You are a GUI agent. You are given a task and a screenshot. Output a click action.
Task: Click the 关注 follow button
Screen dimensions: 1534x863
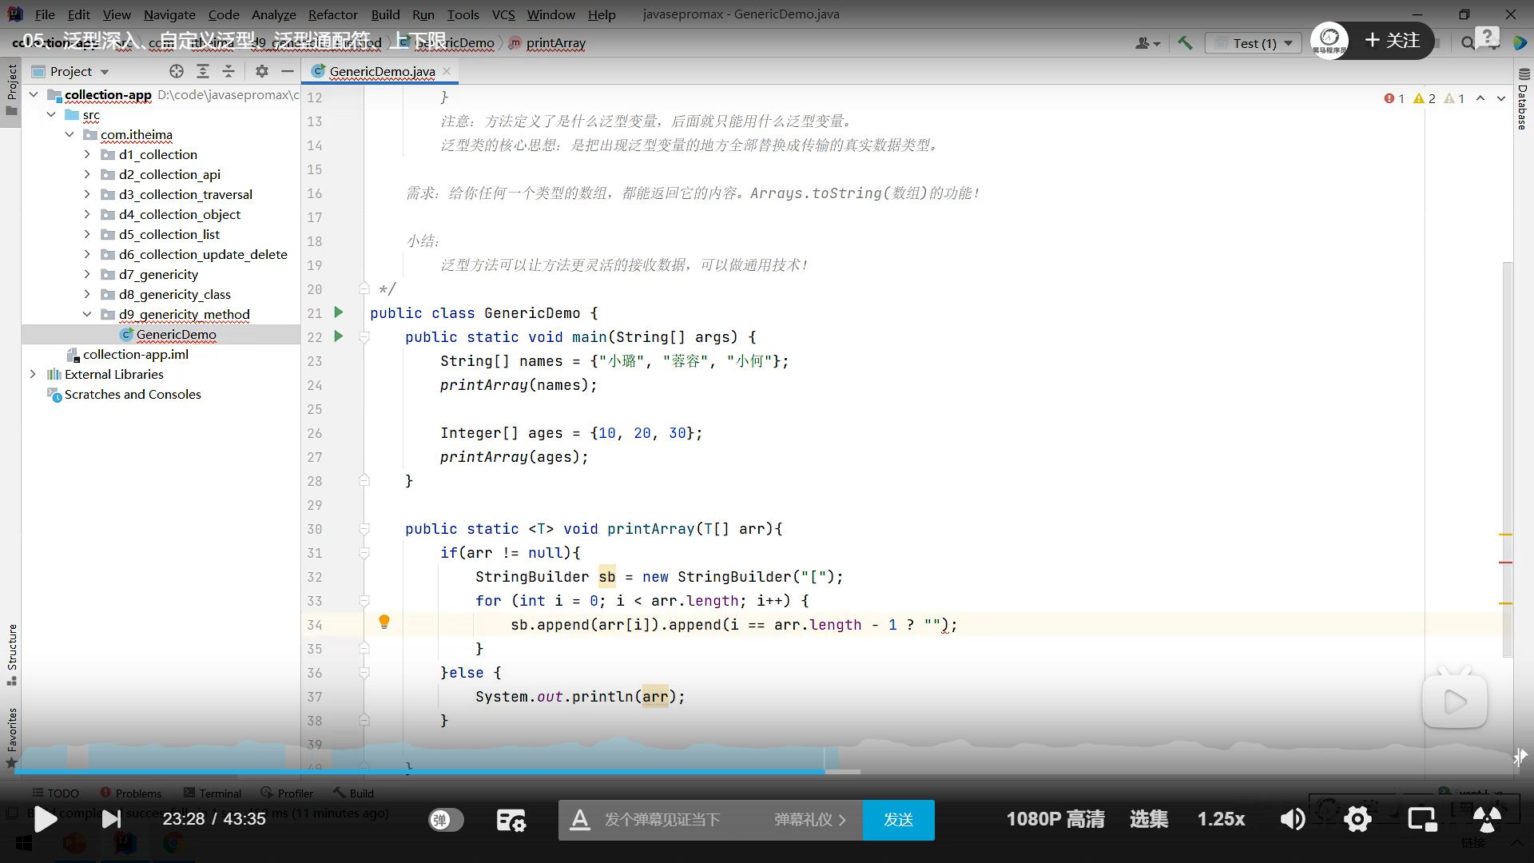(1393, 41)
